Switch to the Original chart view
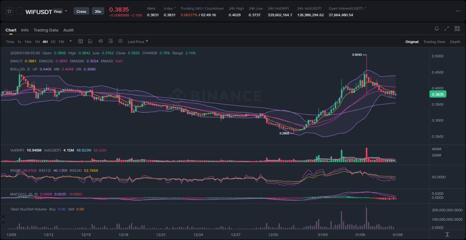This screenshot has height=240, width=466. [x=412, y=42]
